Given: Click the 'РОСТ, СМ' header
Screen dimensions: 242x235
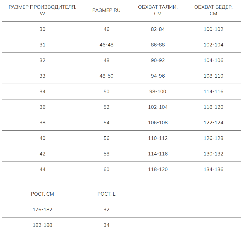Looking at the screenshot, I should coord(42,194).
